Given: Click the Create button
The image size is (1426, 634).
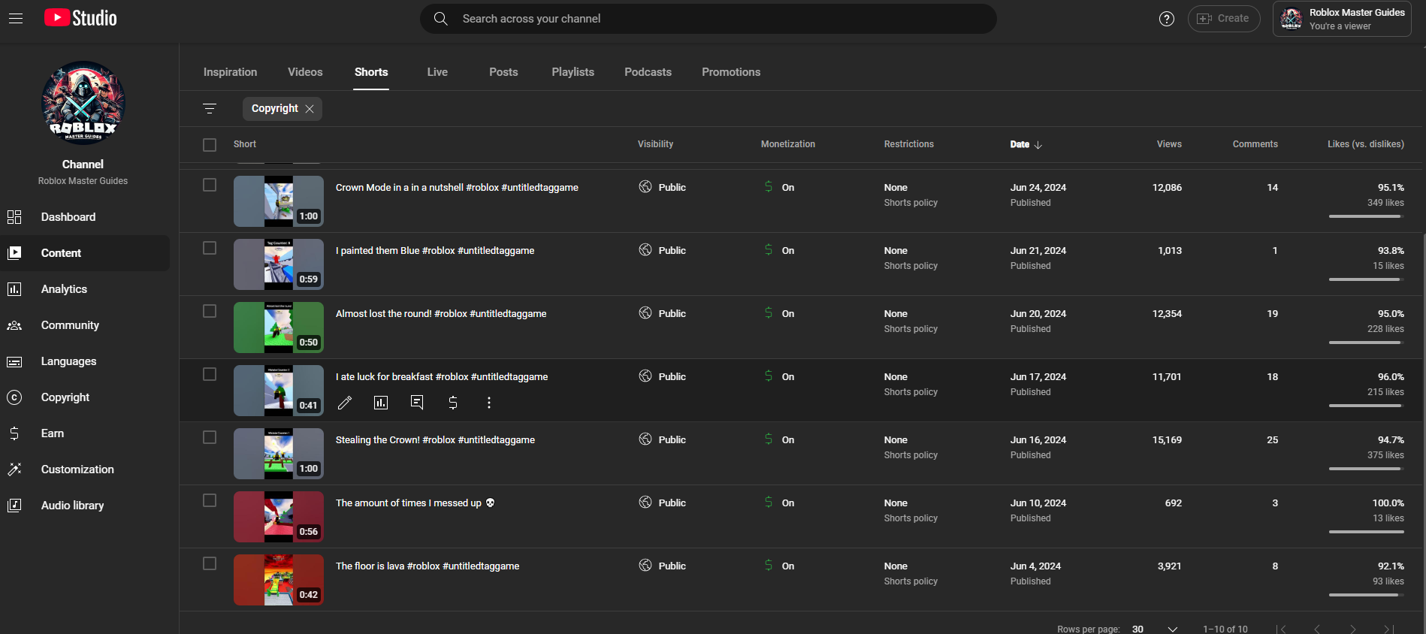Looking at the screenshot, I should (1223, 19).
